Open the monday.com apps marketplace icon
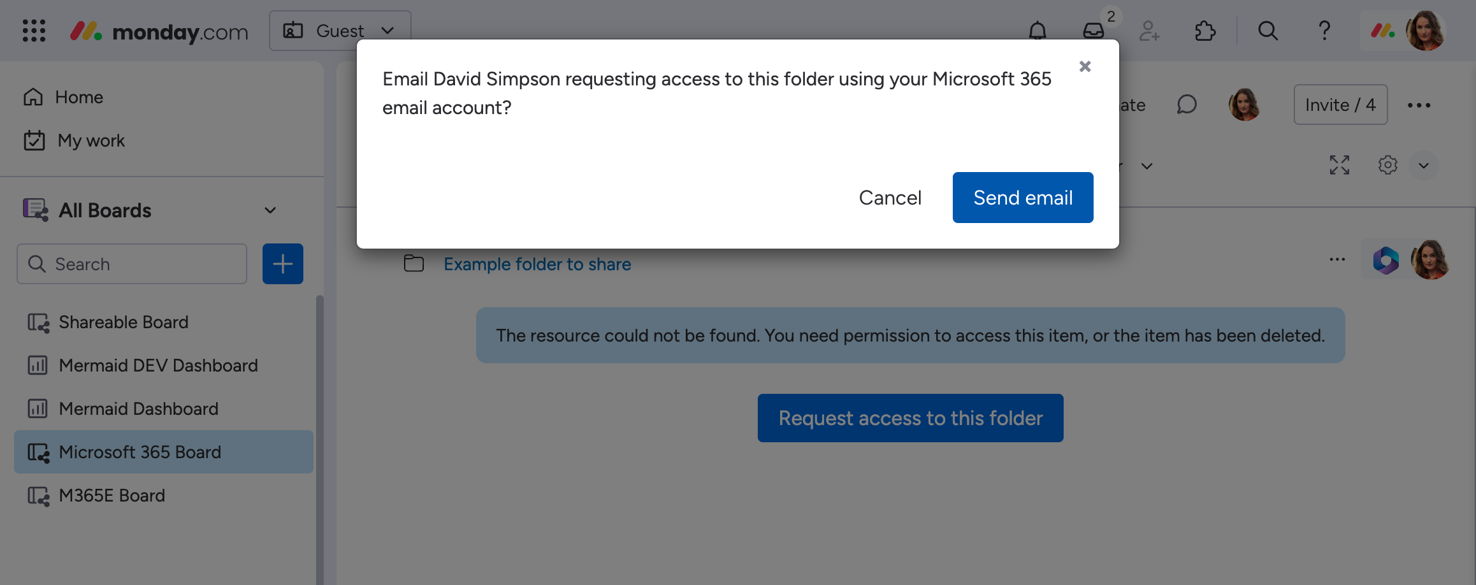This screenshot has width=1476, height=585. [x=1205, y=30]
